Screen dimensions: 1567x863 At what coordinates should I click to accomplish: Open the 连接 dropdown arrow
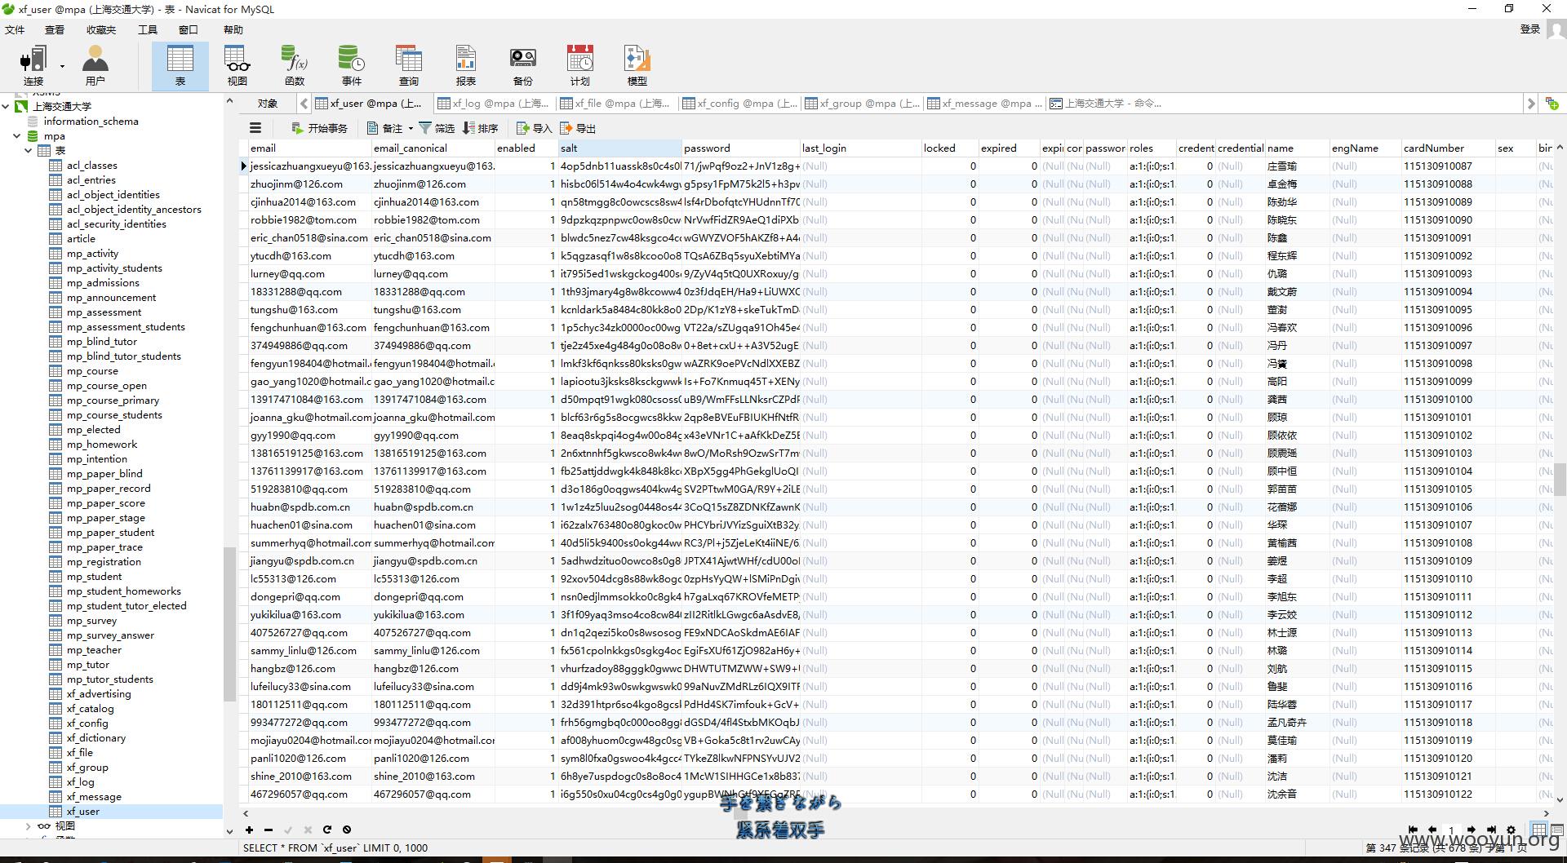[62, 65]
